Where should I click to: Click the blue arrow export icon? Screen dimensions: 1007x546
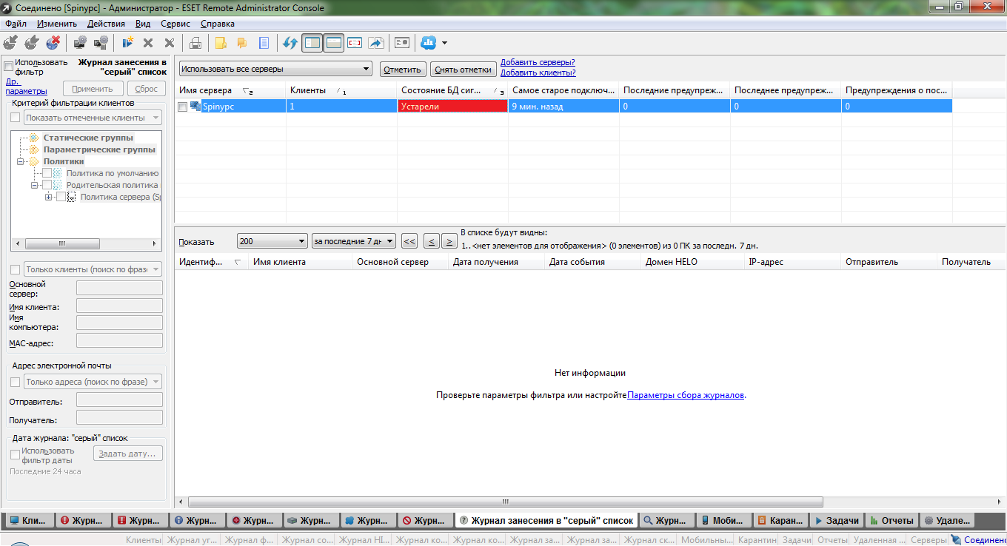click(x=375, y=42)
